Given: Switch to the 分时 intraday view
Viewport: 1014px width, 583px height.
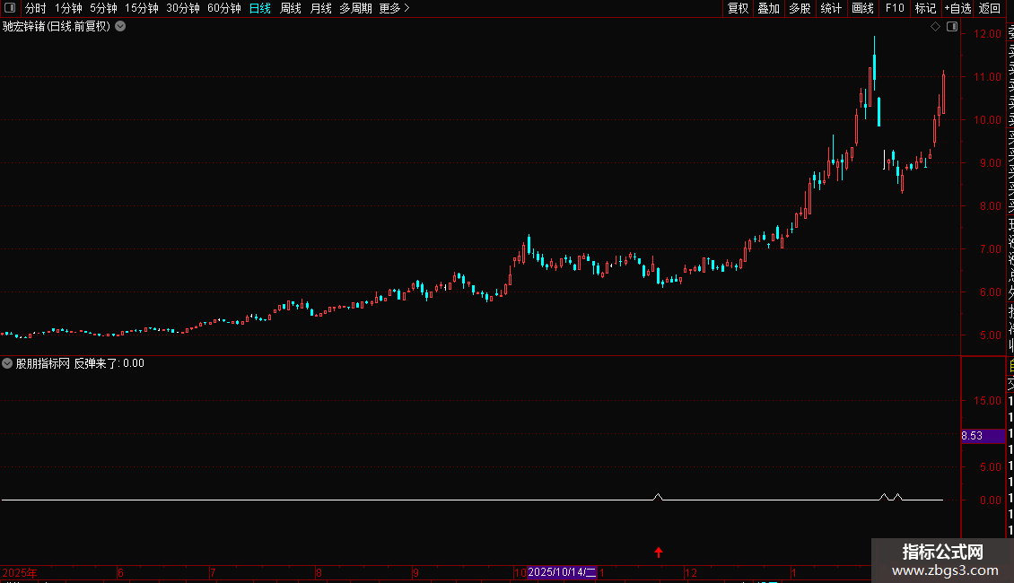Looking at the screenshot, I should 36,8.
